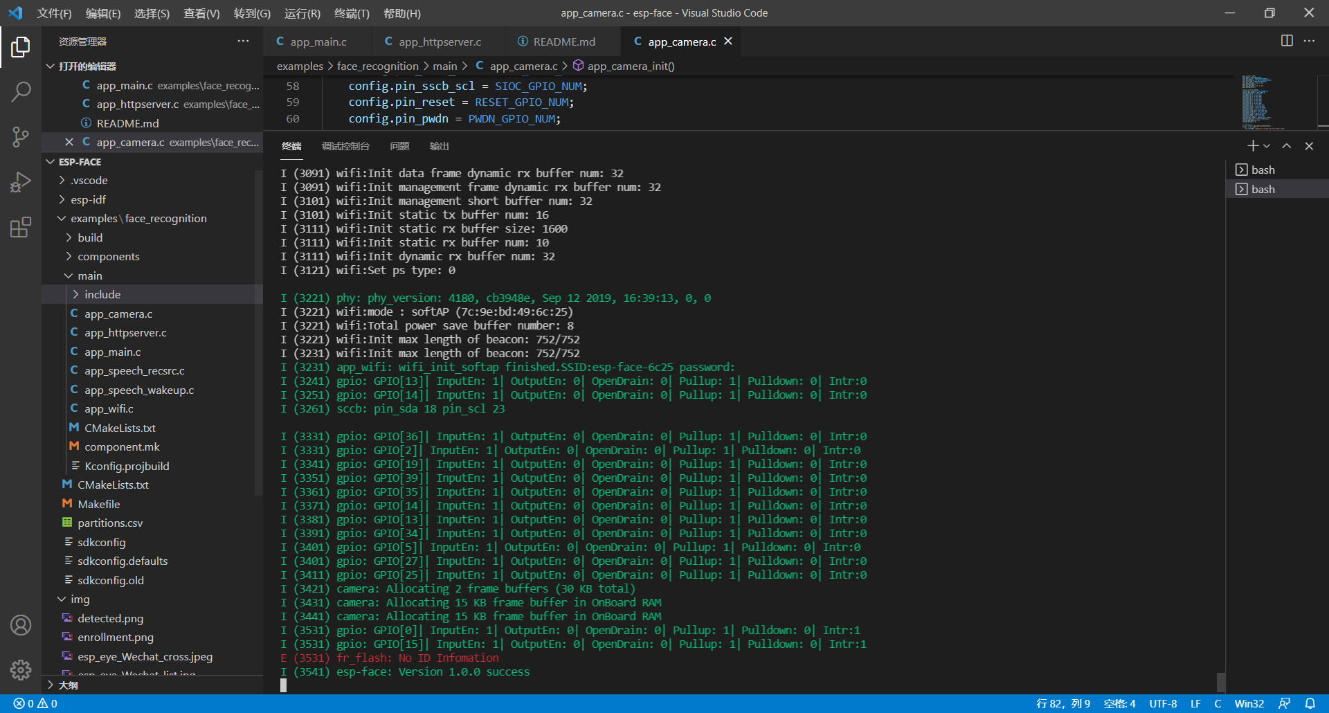Switch to the app_main.c tab
The height and width of the screenshot is (713, 1329).
pyautogui.click(x=317, y=42)
